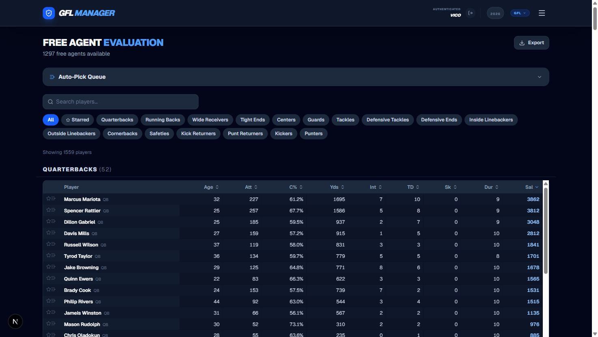Add Marcus Mariota to auto-pick queue
598x337 pixels.
click(53, 199)
